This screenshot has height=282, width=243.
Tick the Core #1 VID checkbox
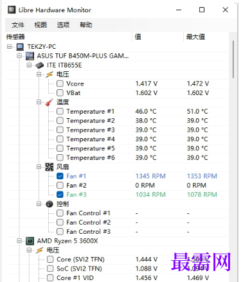pos(50,278)
